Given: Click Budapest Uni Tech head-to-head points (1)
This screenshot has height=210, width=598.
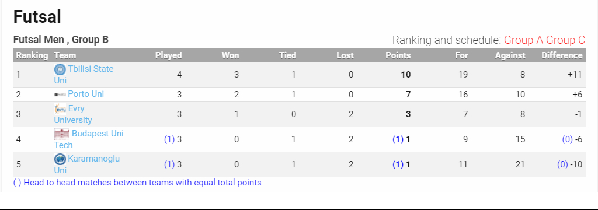Looking at the screenshot, I should pos(398,139).
